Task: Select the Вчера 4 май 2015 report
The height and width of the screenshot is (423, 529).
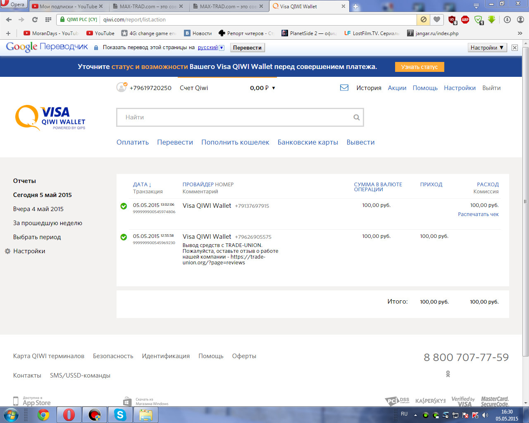Action: coord(38,209)
